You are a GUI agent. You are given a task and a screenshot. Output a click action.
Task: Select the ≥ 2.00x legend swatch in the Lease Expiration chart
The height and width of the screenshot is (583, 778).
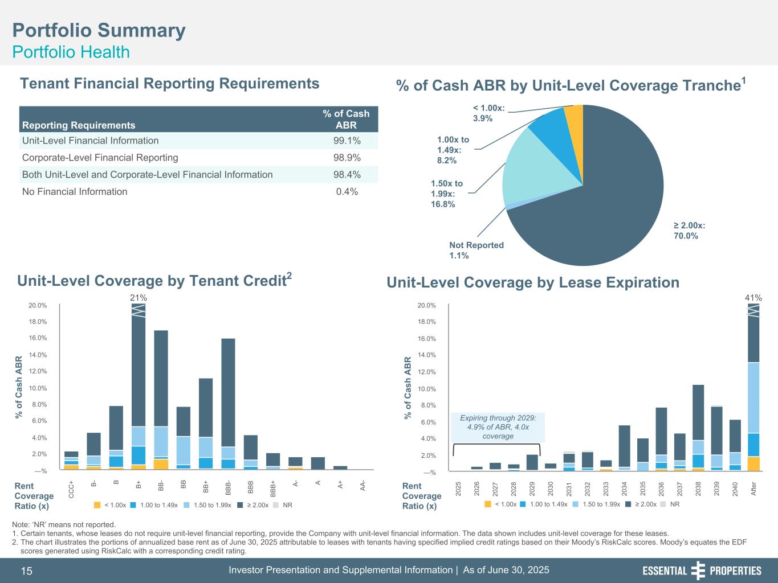(x=628, y=504)
